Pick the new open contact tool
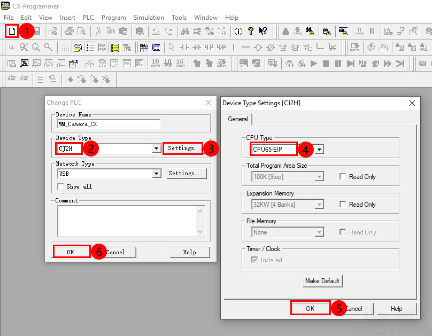The height and width of the screenshot is (336, 432). (184, 48)
